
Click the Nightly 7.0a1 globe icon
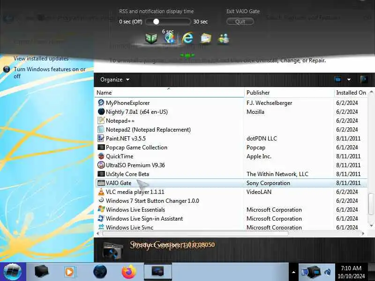pos(101,111)
